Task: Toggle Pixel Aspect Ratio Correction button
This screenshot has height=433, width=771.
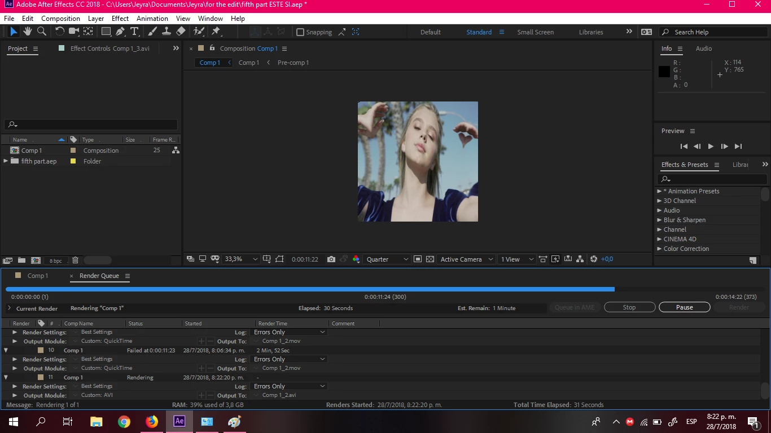Action: click(x=542, y=259)
